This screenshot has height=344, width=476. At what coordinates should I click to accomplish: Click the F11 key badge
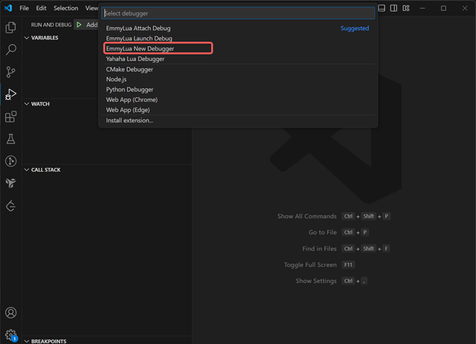348,264
